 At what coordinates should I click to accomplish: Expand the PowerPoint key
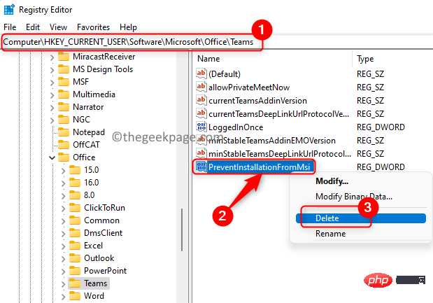point(63,272)
